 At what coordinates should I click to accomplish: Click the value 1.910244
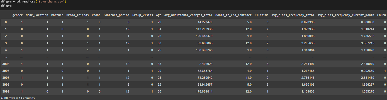367,29
